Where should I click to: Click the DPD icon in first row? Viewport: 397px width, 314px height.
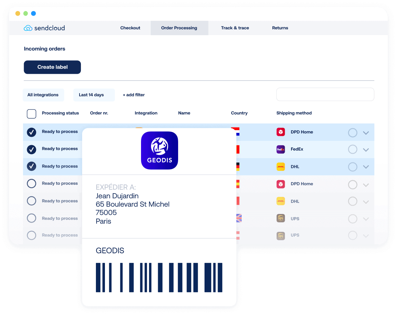280,132
